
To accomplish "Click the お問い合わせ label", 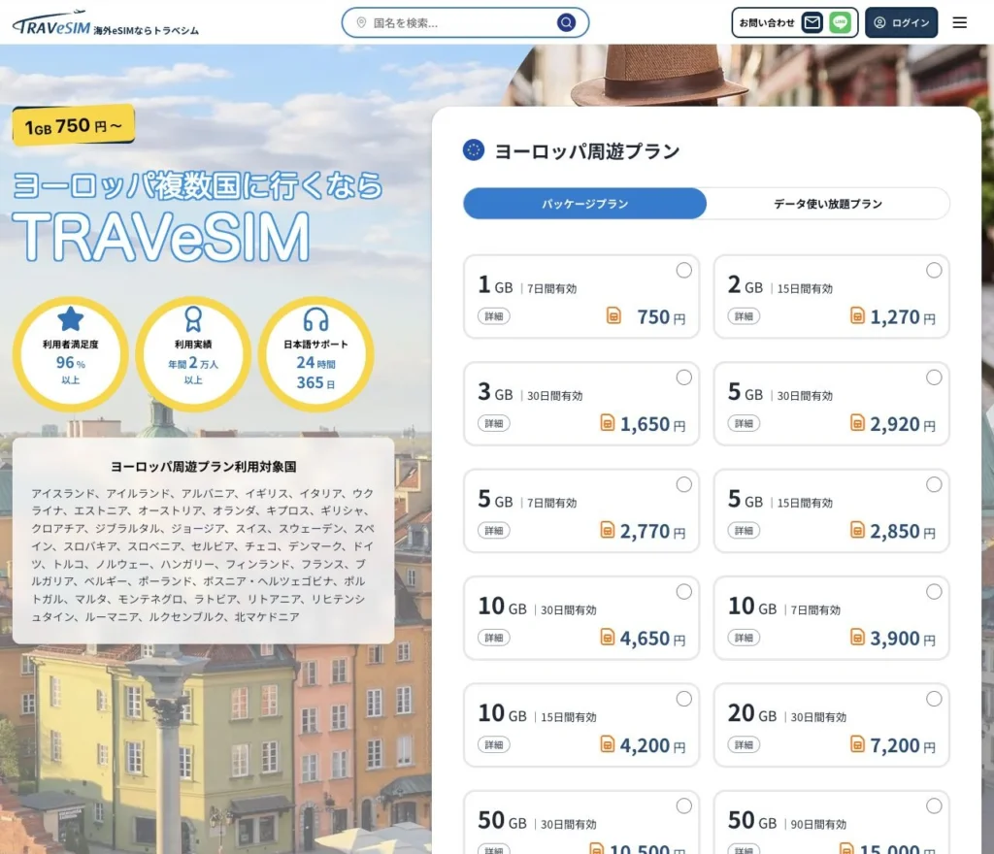I will pyautogui.click(x=767, y=23).
